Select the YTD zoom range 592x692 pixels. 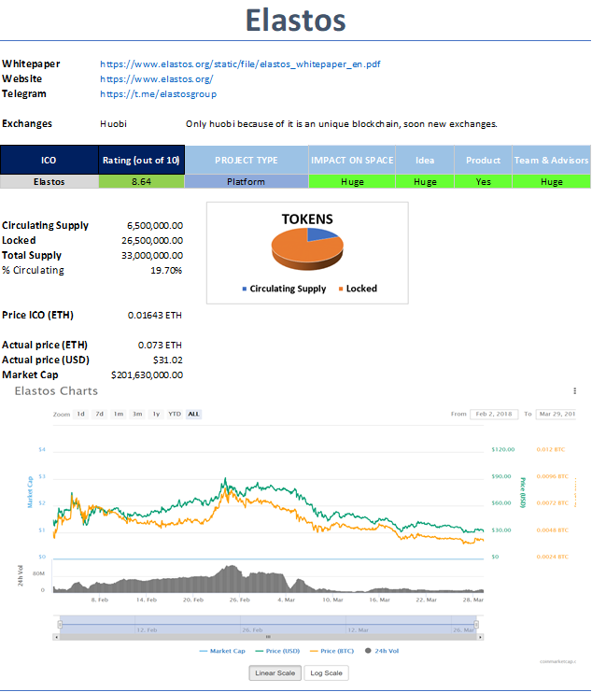175,414
